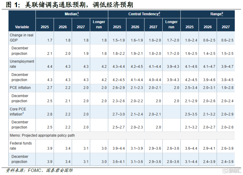Select Federal funds December longer run 2.8–3.6
Screen dimensions: 243x175
pos(173,162)
